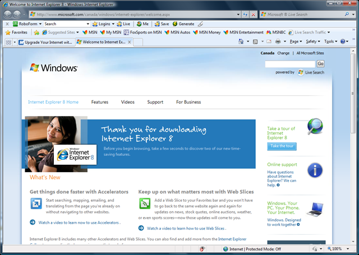
Task: Open the Page menu
Action: click(x=296, y=41)
